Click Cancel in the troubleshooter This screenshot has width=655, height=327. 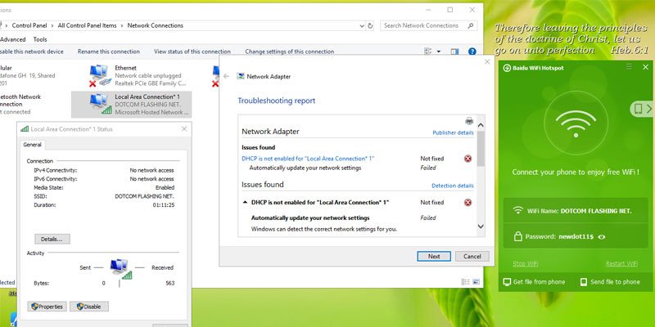(x=472, y=257)
